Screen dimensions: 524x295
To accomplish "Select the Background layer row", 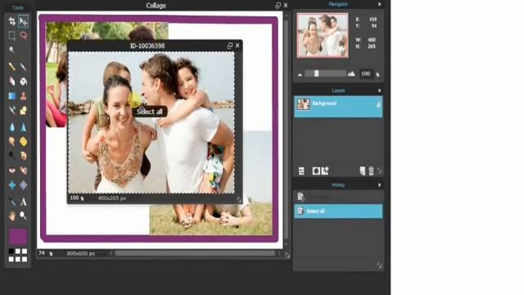I will click(338, 107).
